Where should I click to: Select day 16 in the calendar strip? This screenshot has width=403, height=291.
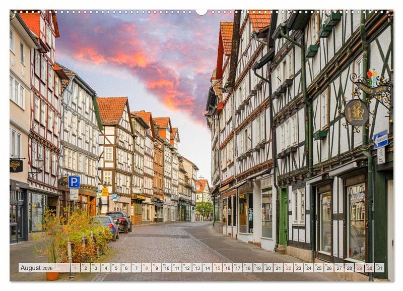(x=227, y=268)
